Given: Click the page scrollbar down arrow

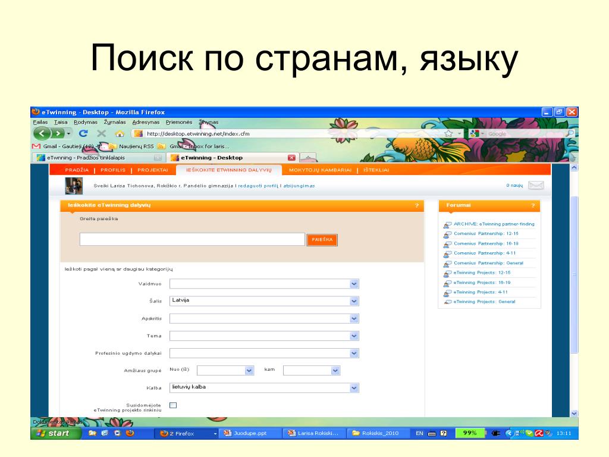Looking at the screenshot, I should (x=574, y=414).
